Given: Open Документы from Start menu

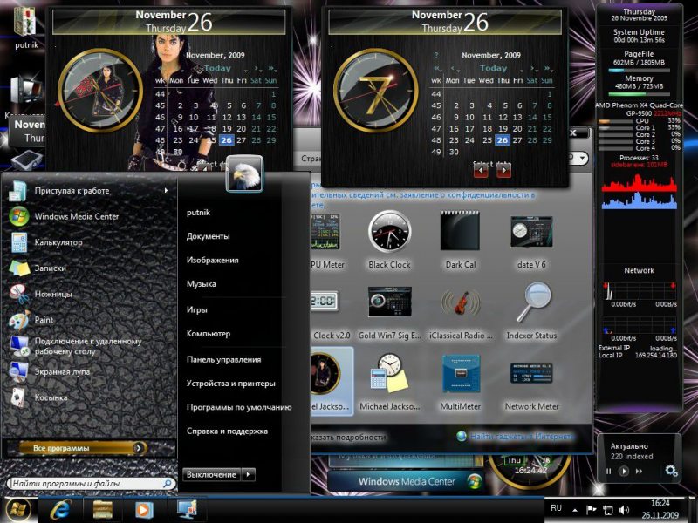Looking at the screenshot, I should click(x=208, y=236).
